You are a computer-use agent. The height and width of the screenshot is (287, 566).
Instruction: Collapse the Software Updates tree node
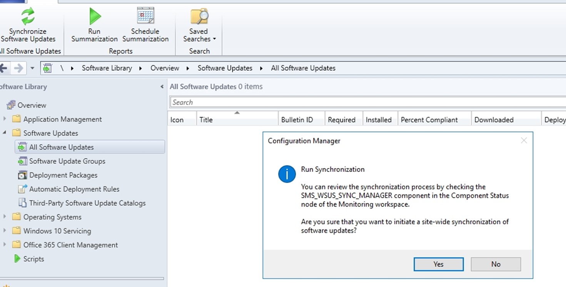point(5,133)
